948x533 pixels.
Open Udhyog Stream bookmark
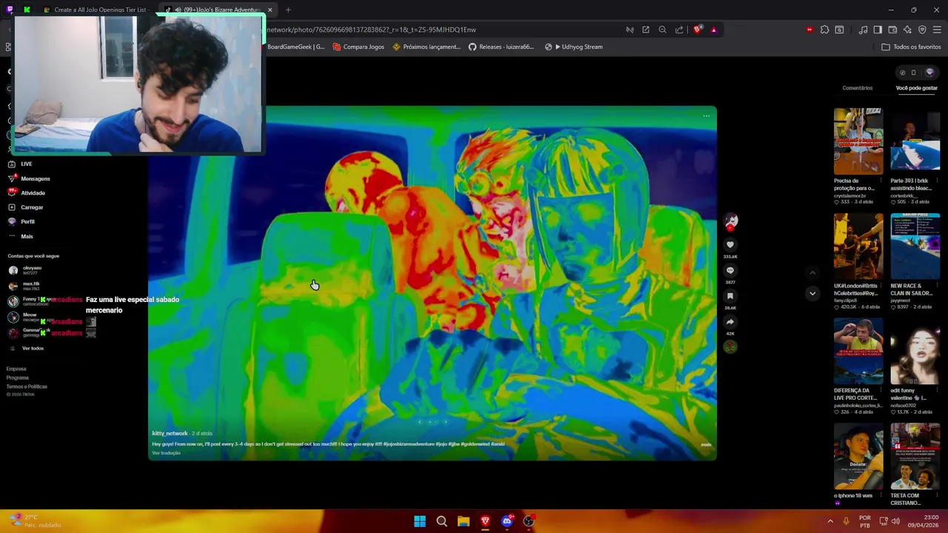click(x=574, y=47)
